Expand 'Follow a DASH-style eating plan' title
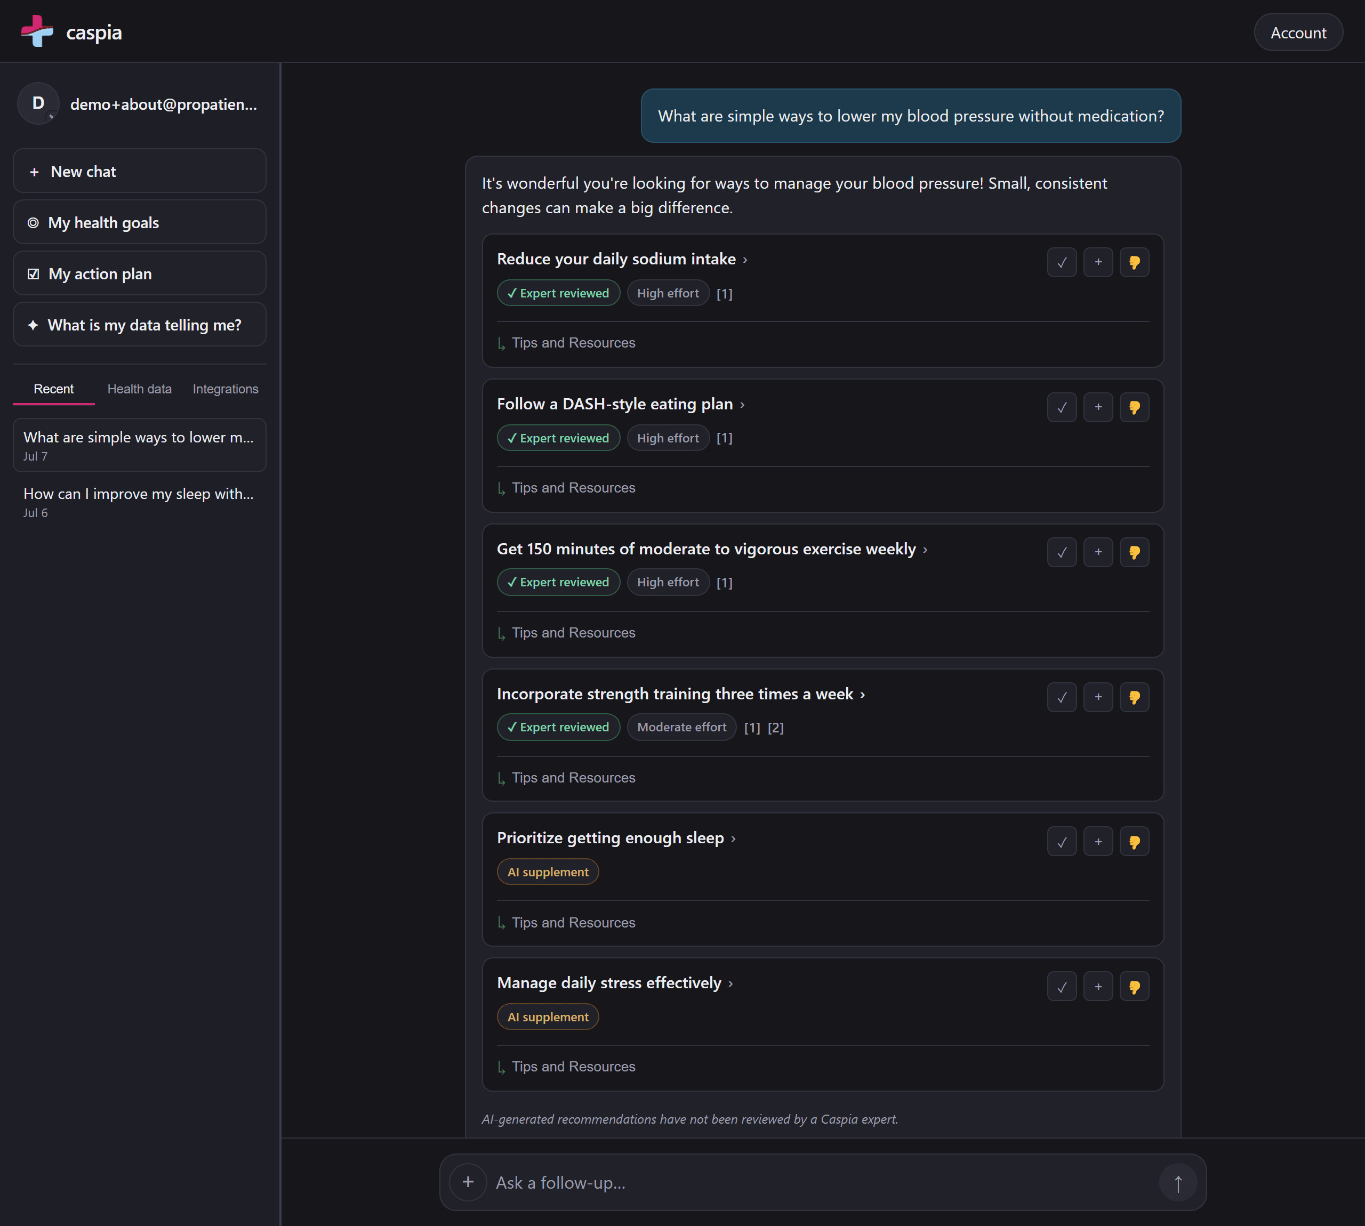Image resolution: width=1365 pixels, height=1226 pixels. [x=621, y=404]
